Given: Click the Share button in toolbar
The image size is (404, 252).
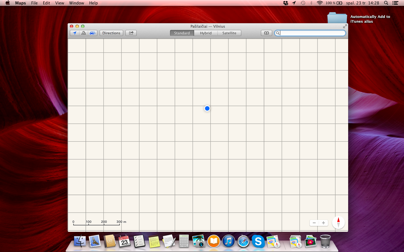Looking at the screenshot, I should point(131,33).
